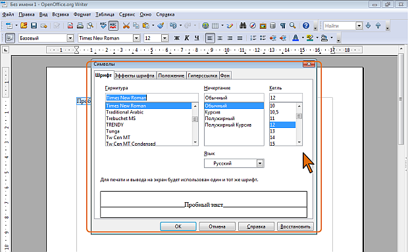
Task: Open the Navigator compass icon
Action: coord(253,26)
